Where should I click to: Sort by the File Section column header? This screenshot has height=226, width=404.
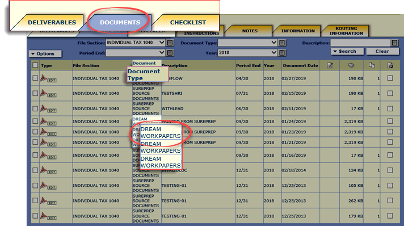point(86,65)
